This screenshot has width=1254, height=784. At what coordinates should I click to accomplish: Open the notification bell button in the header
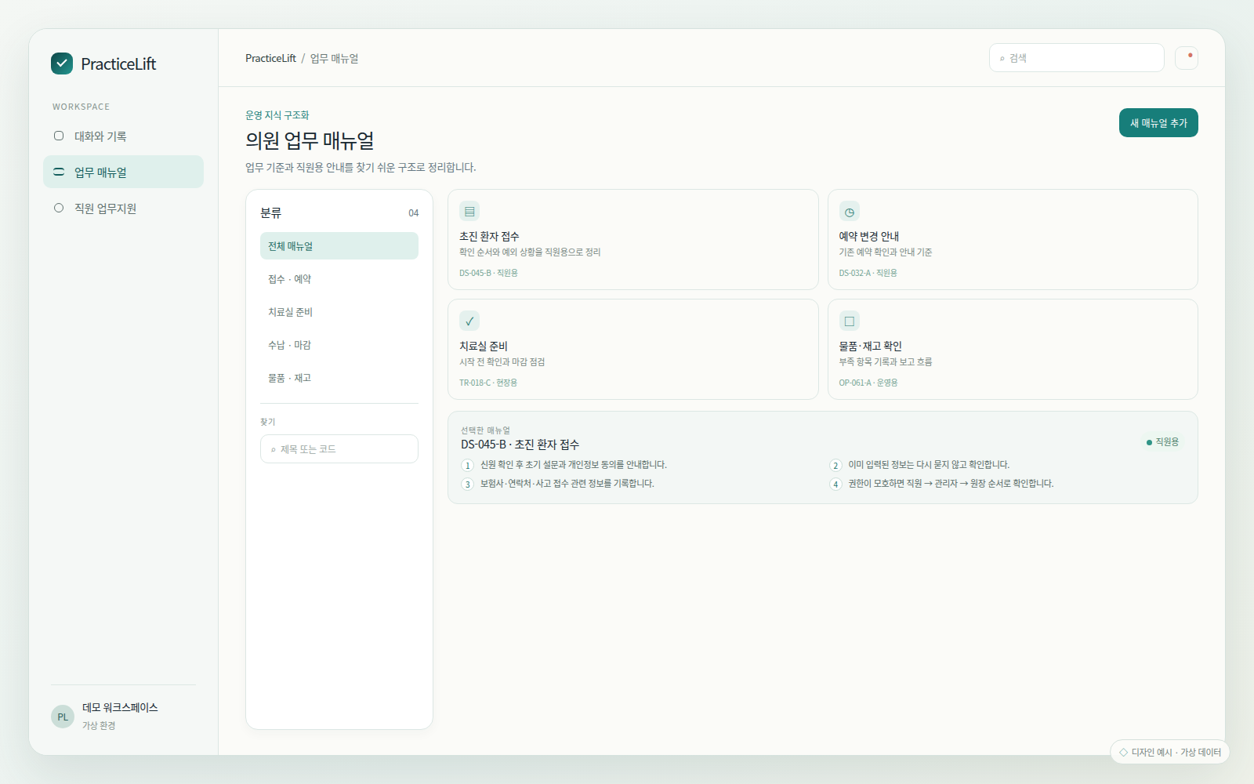pos(1187,58)
